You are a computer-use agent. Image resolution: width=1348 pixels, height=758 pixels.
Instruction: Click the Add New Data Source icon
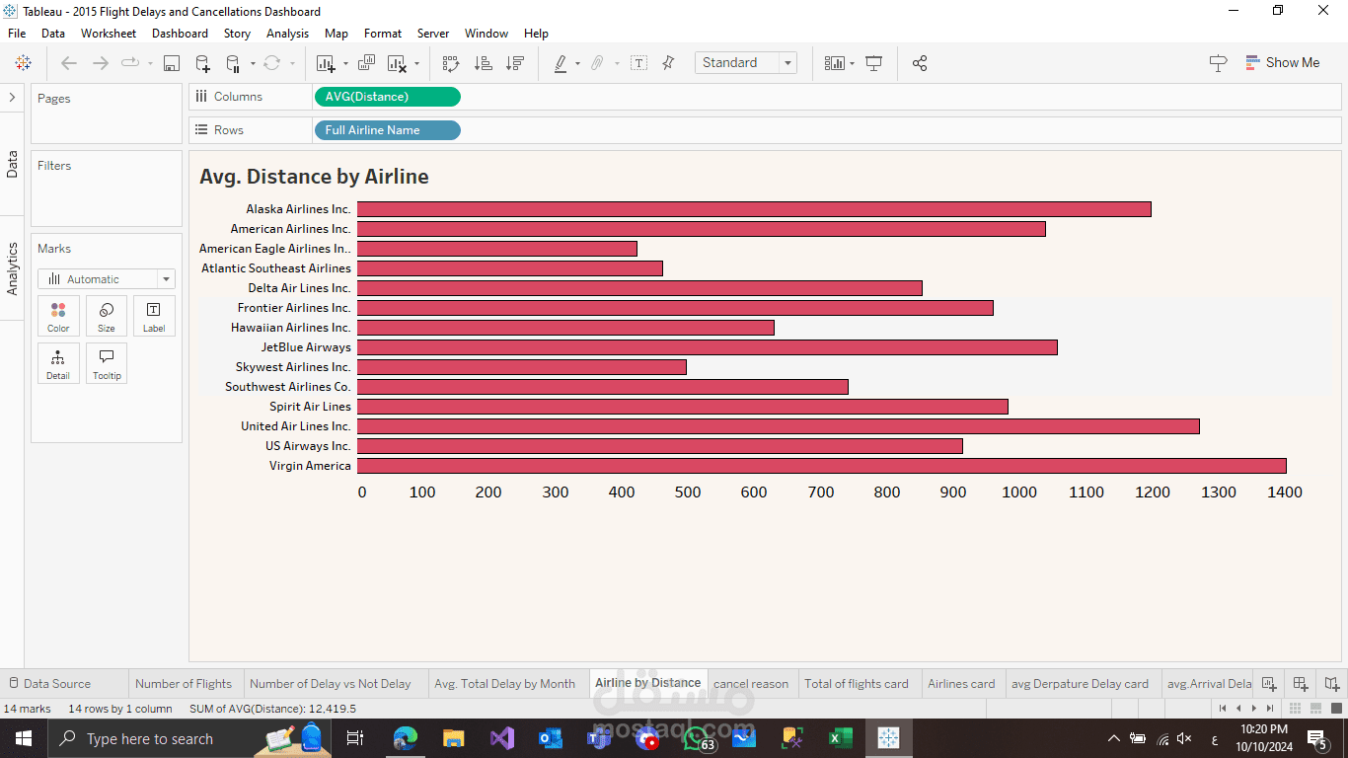(202, 63)
